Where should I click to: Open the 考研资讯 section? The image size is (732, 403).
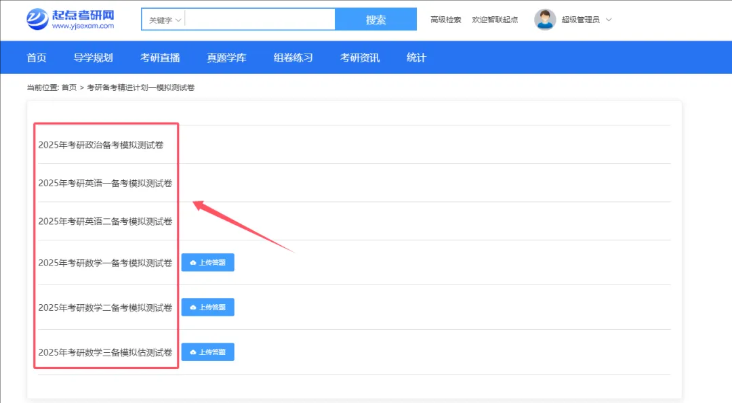(360, 58)
